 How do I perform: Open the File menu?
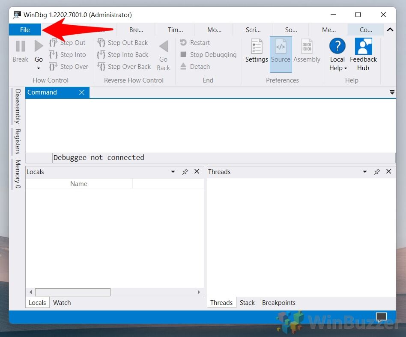25,30
